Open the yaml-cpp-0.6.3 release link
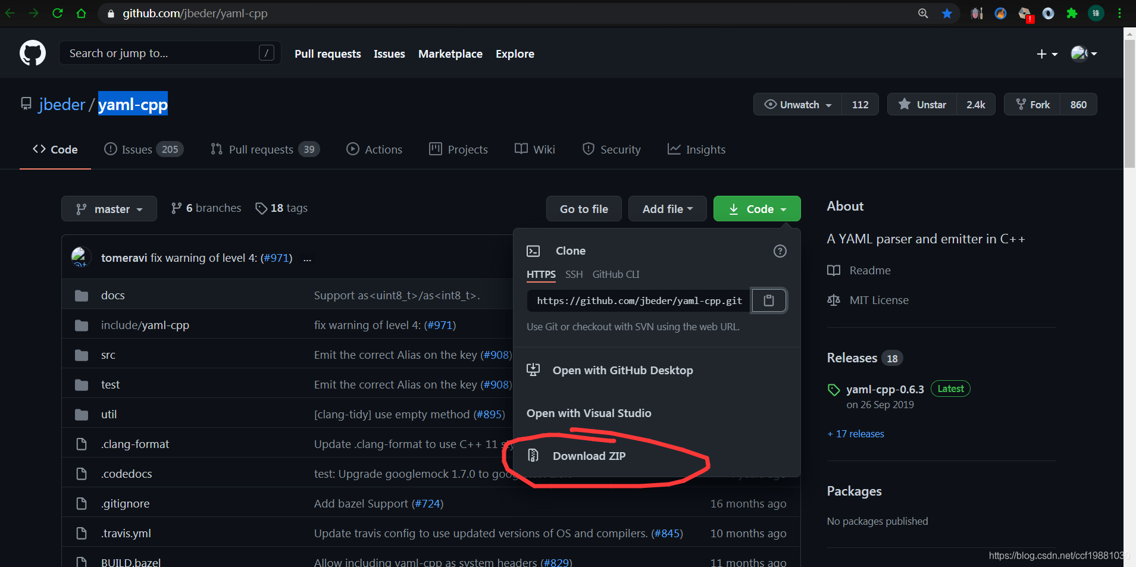 point(885,389)
